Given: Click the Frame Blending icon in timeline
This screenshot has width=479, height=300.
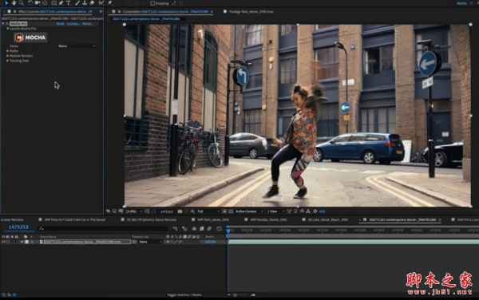Looking at the screenshot, I should tap(202, 228).
